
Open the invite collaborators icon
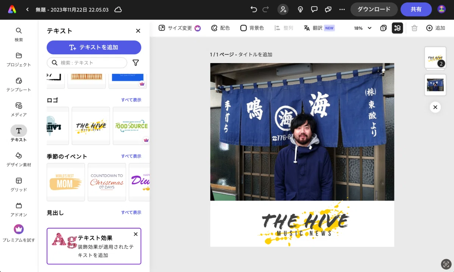tap(283, 9)
